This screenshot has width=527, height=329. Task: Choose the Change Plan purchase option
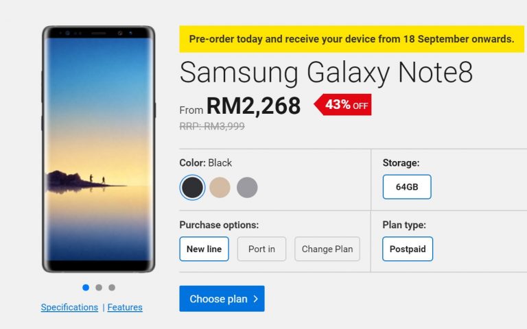coord(327,249)
